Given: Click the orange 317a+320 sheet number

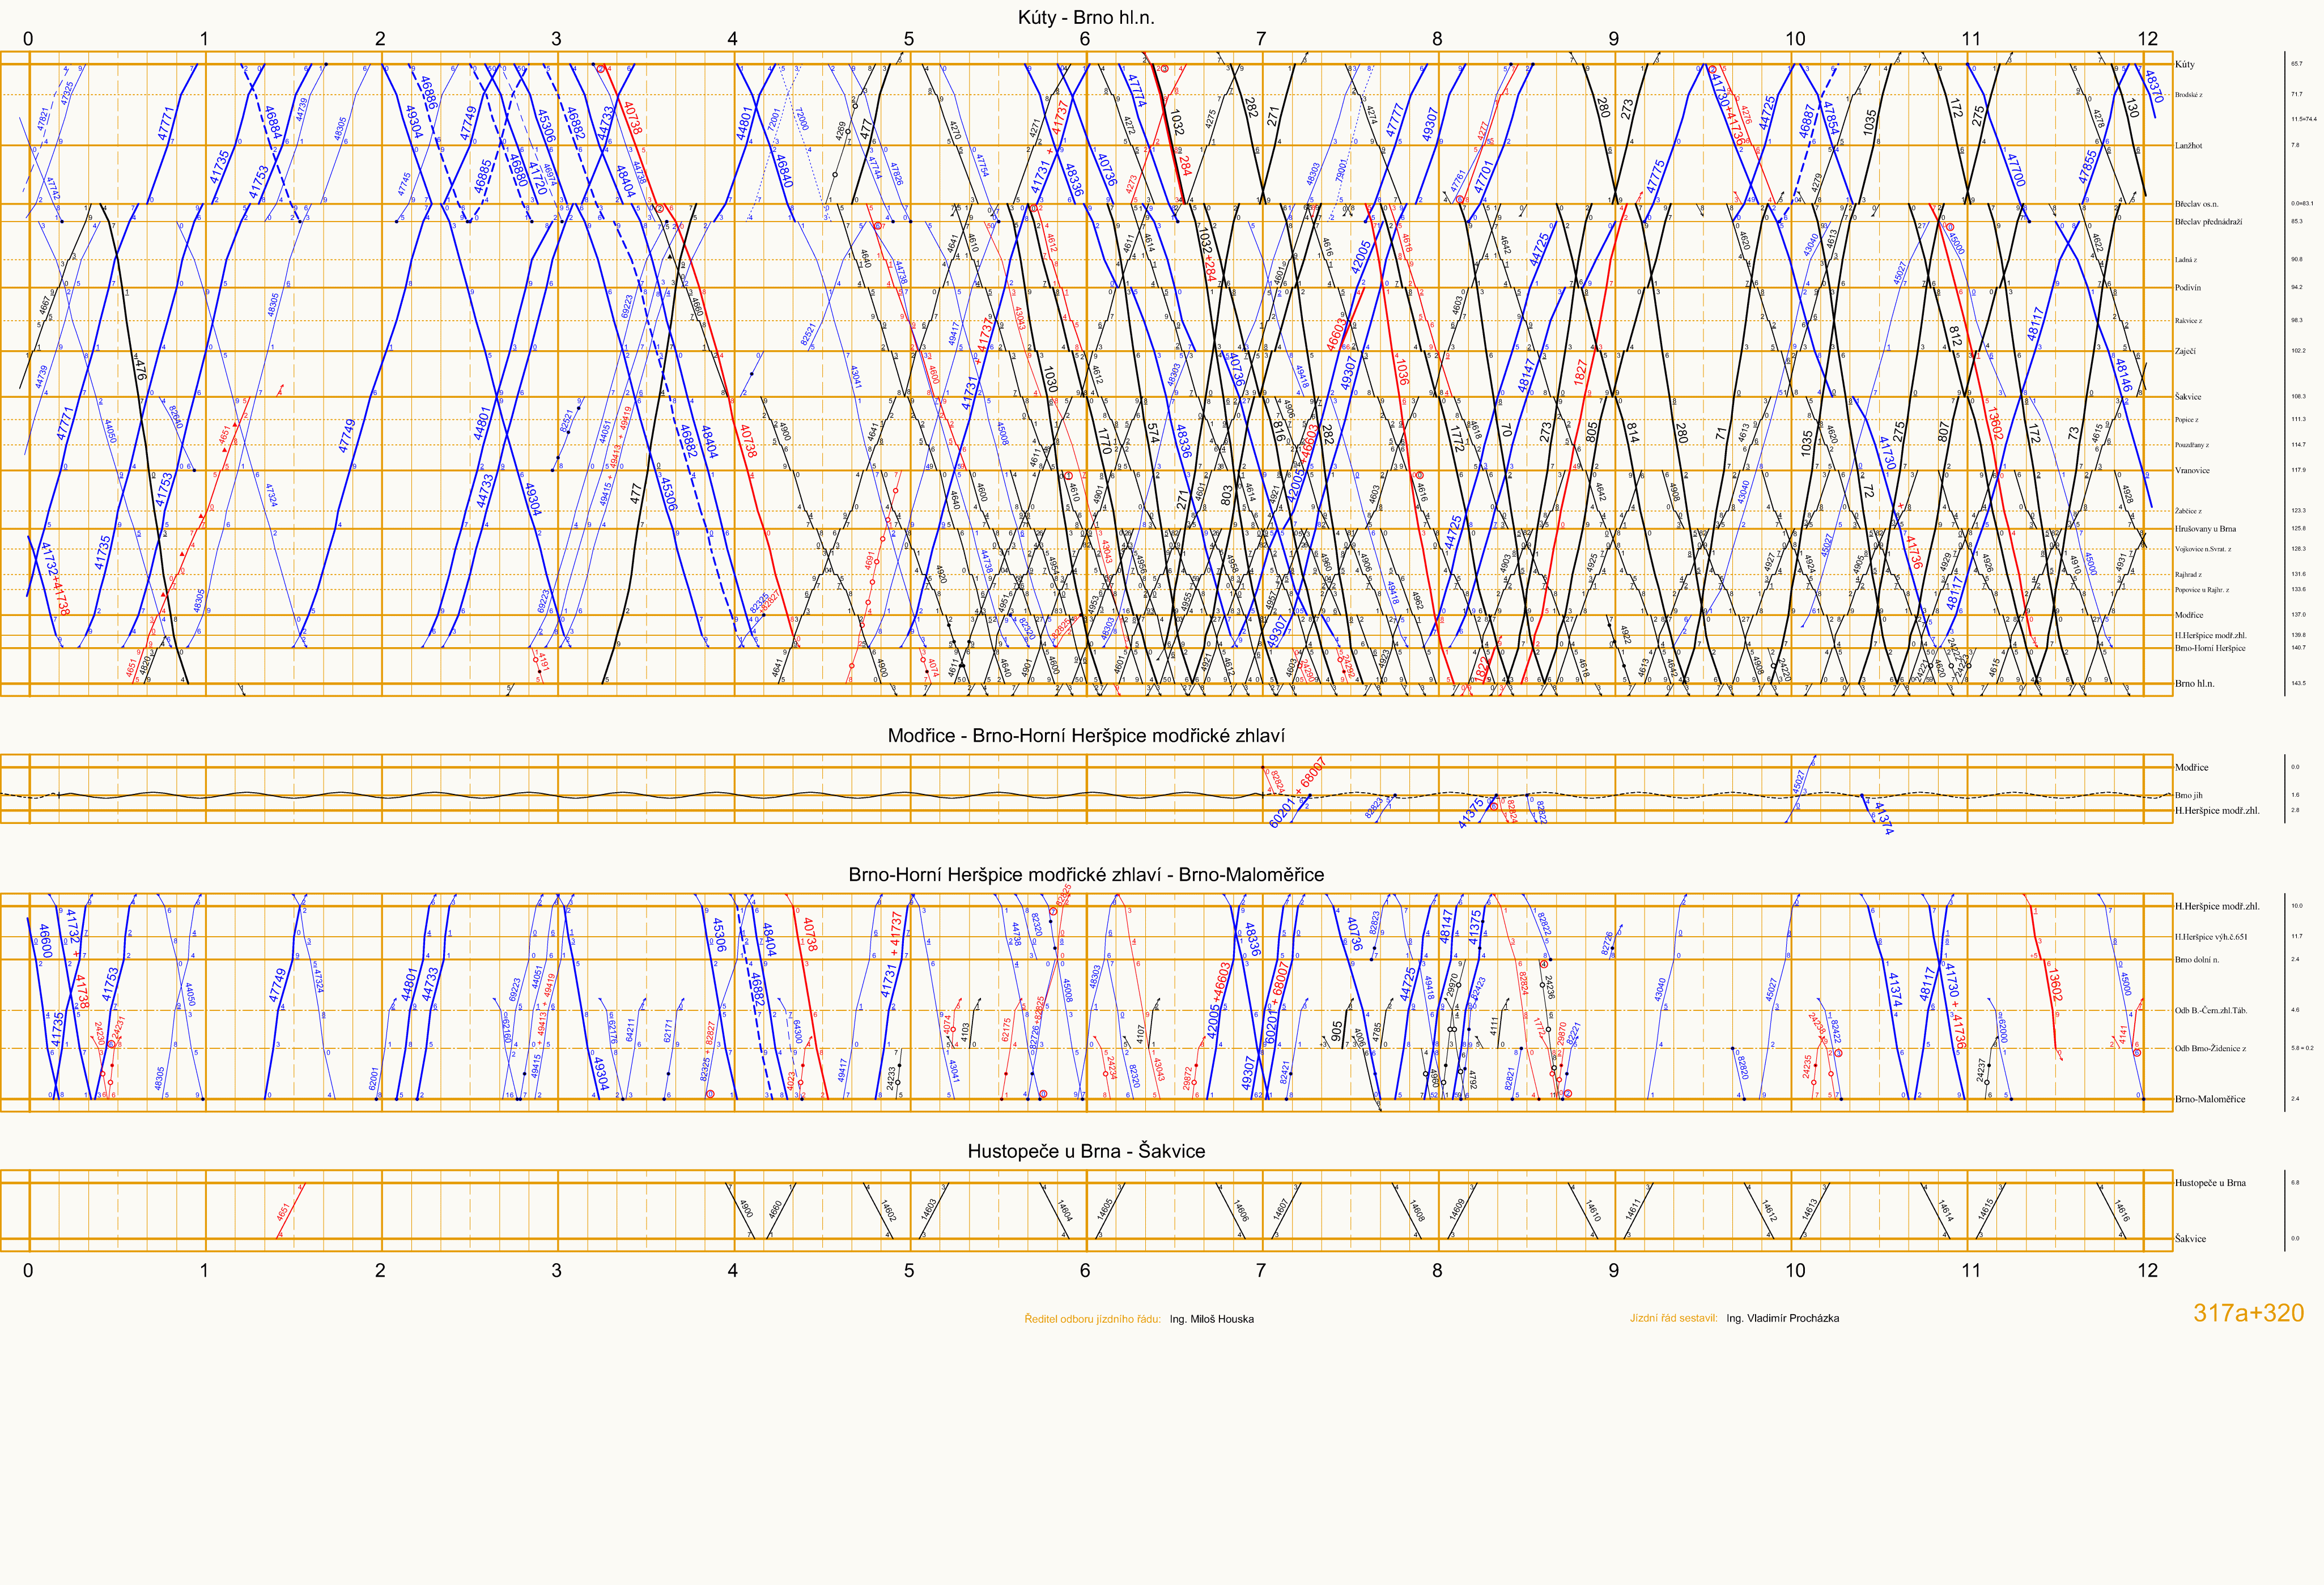Looking at the screenshot, I should (2248, 1313).
